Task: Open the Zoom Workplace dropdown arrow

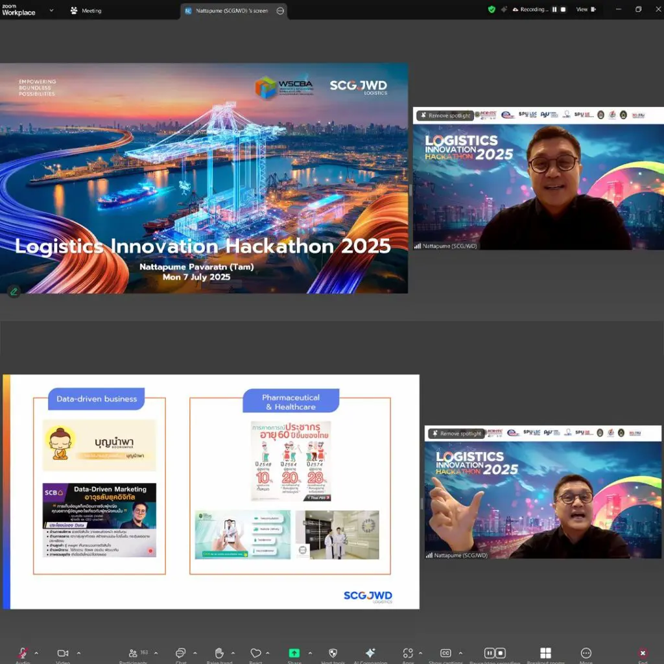Action: (52, 10)
